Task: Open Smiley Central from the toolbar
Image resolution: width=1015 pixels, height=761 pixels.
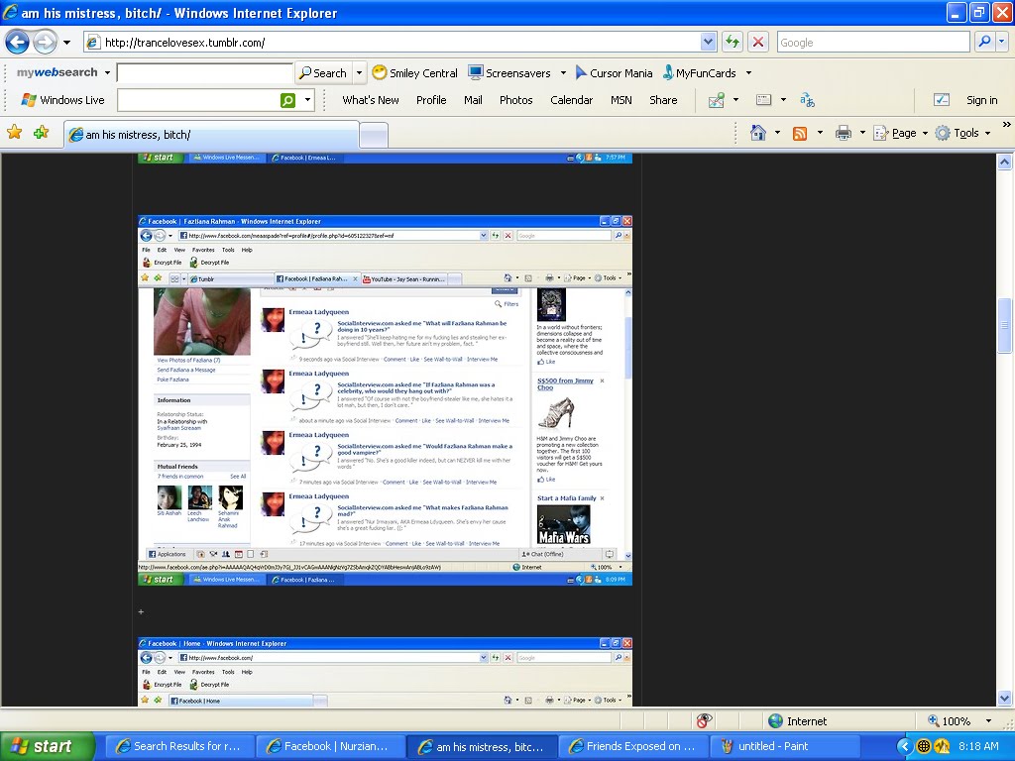Action: (x=415, y=73)
